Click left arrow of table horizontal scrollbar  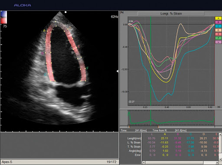[144, 162]
